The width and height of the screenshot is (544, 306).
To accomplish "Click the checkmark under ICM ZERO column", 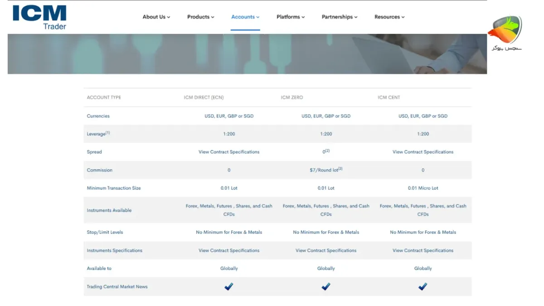I will point(326,287).
